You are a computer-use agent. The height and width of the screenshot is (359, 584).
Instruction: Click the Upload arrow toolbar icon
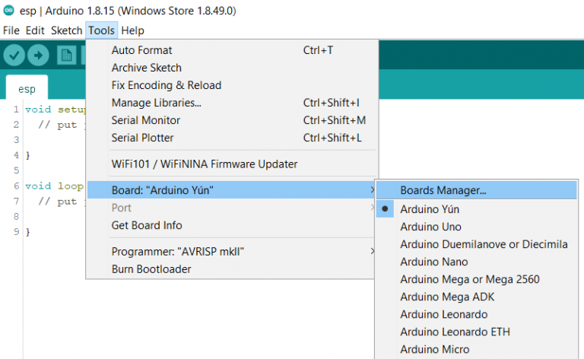38,56
